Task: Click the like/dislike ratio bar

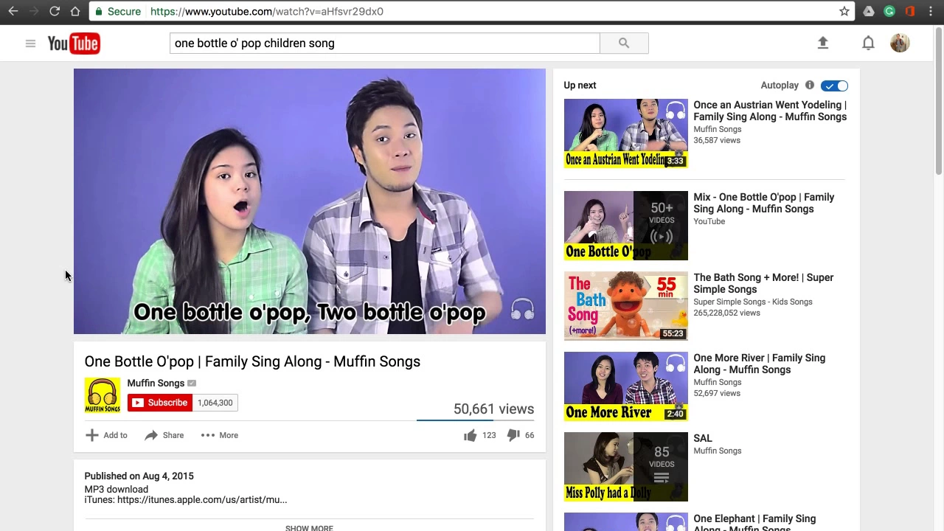Action: pyautogui.click(x=476, y=420)
